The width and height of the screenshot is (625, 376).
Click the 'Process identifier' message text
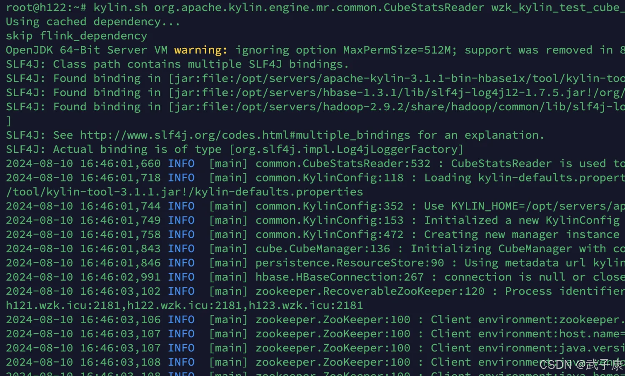565,291
